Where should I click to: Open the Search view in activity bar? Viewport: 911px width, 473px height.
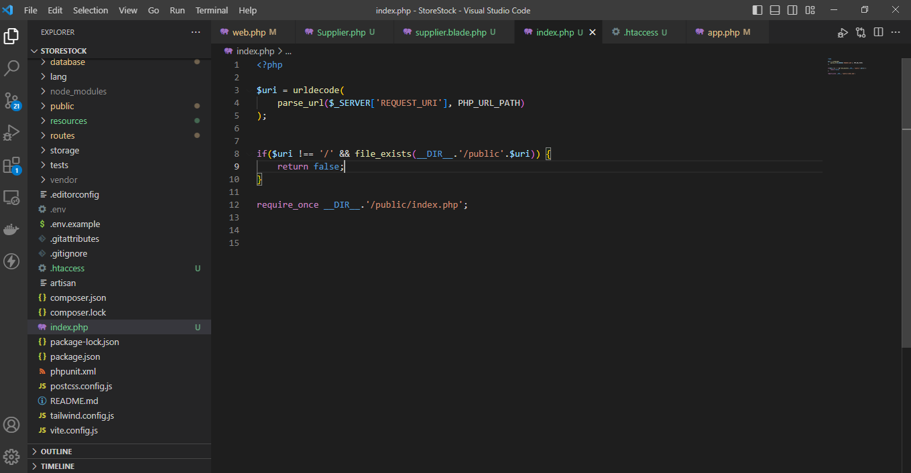point(12,68)
